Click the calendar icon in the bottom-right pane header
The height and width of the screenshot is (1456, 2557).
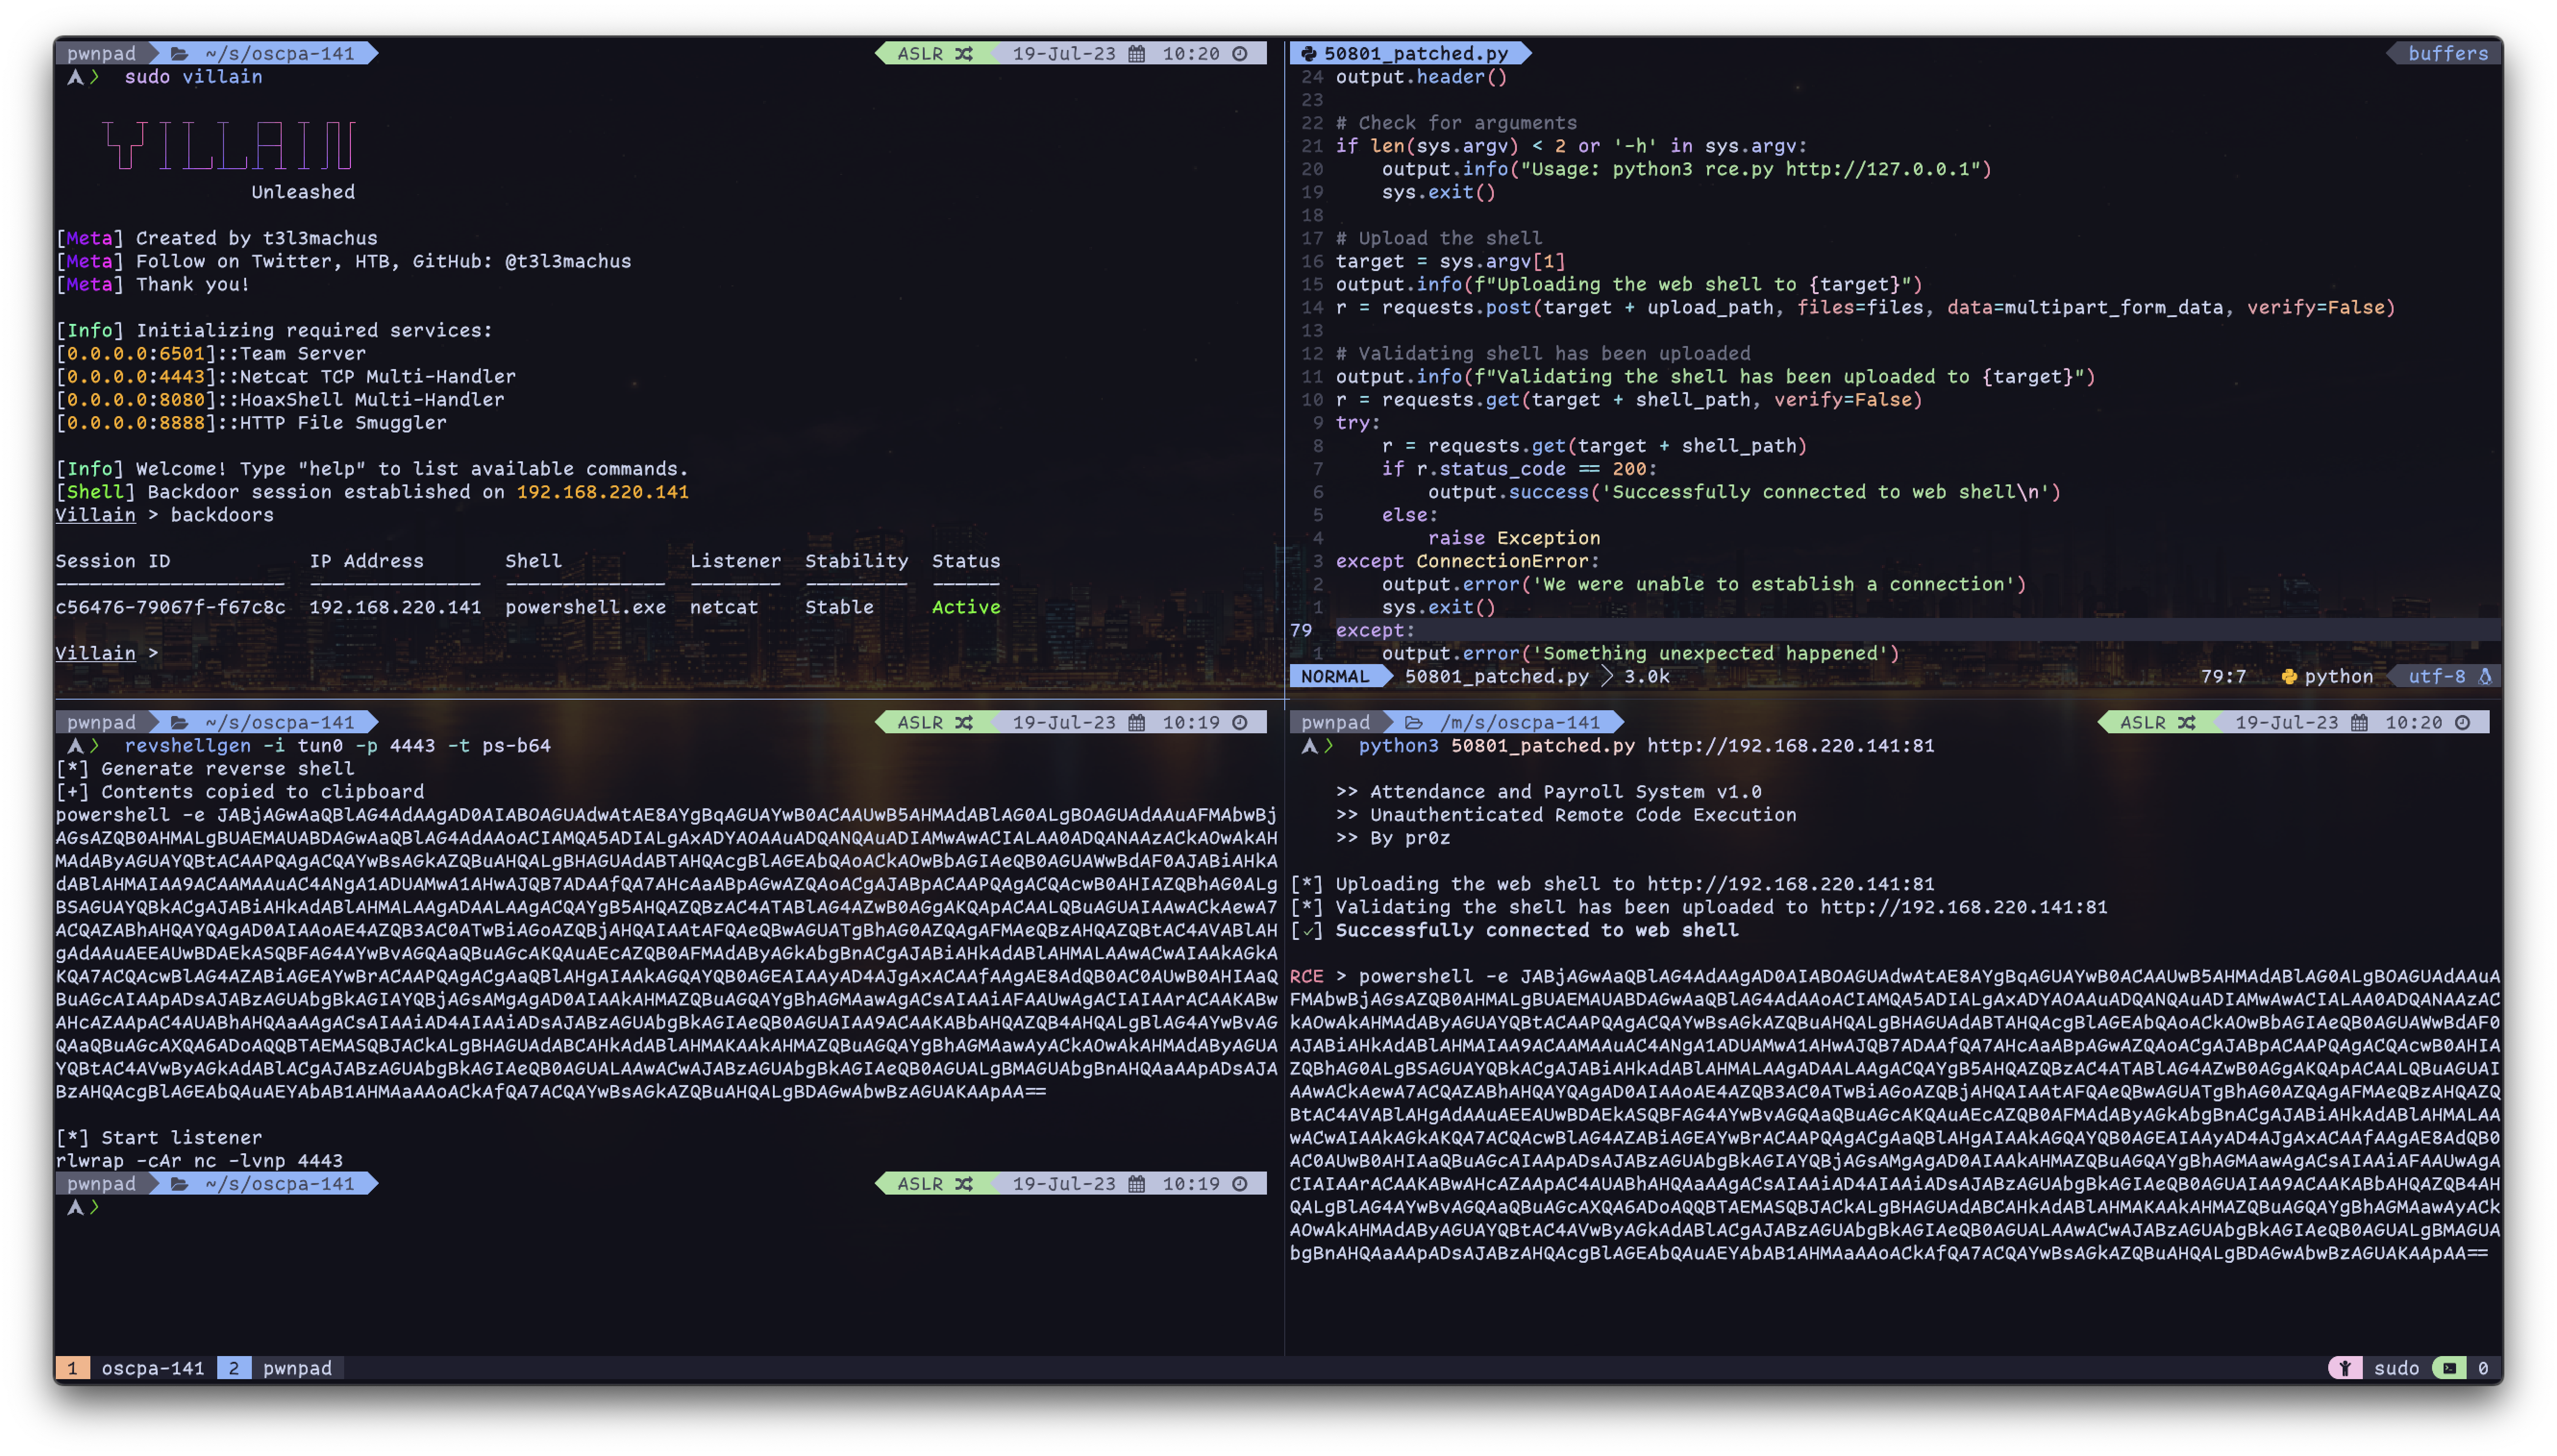pos(2359,723)
